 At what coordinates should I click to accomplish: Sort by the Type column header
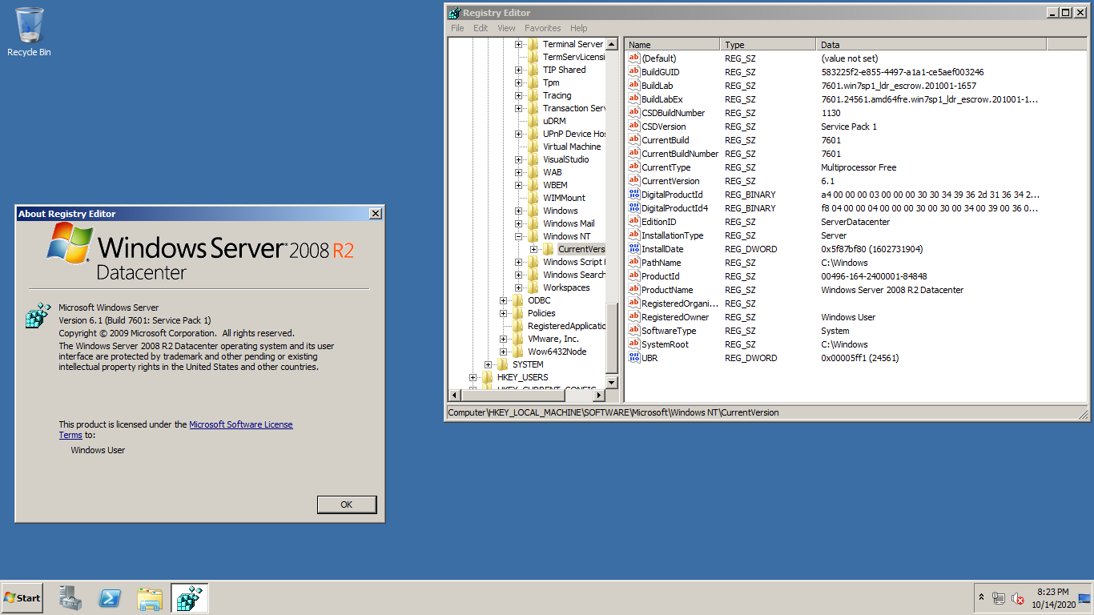tap(768, 45)
